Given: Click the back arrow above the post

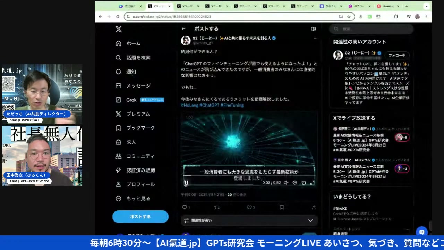Looking at the screenshot, I should pyautogui.click(x=183, y=29).
